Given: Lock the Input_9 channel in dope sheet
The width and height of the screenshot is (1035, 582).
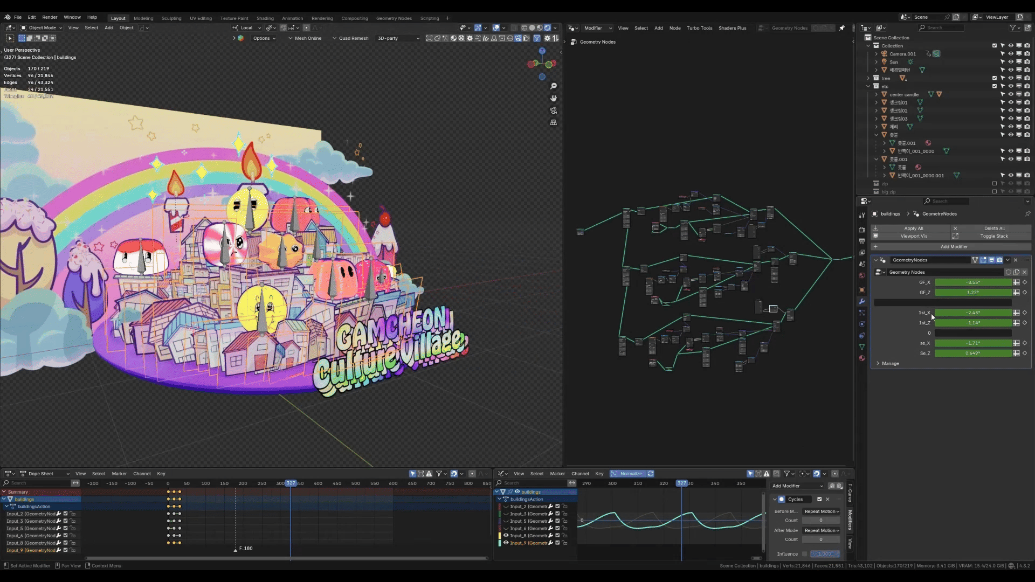Looking at the screenshot, I should pyautogui.click(x=73, y=550).
